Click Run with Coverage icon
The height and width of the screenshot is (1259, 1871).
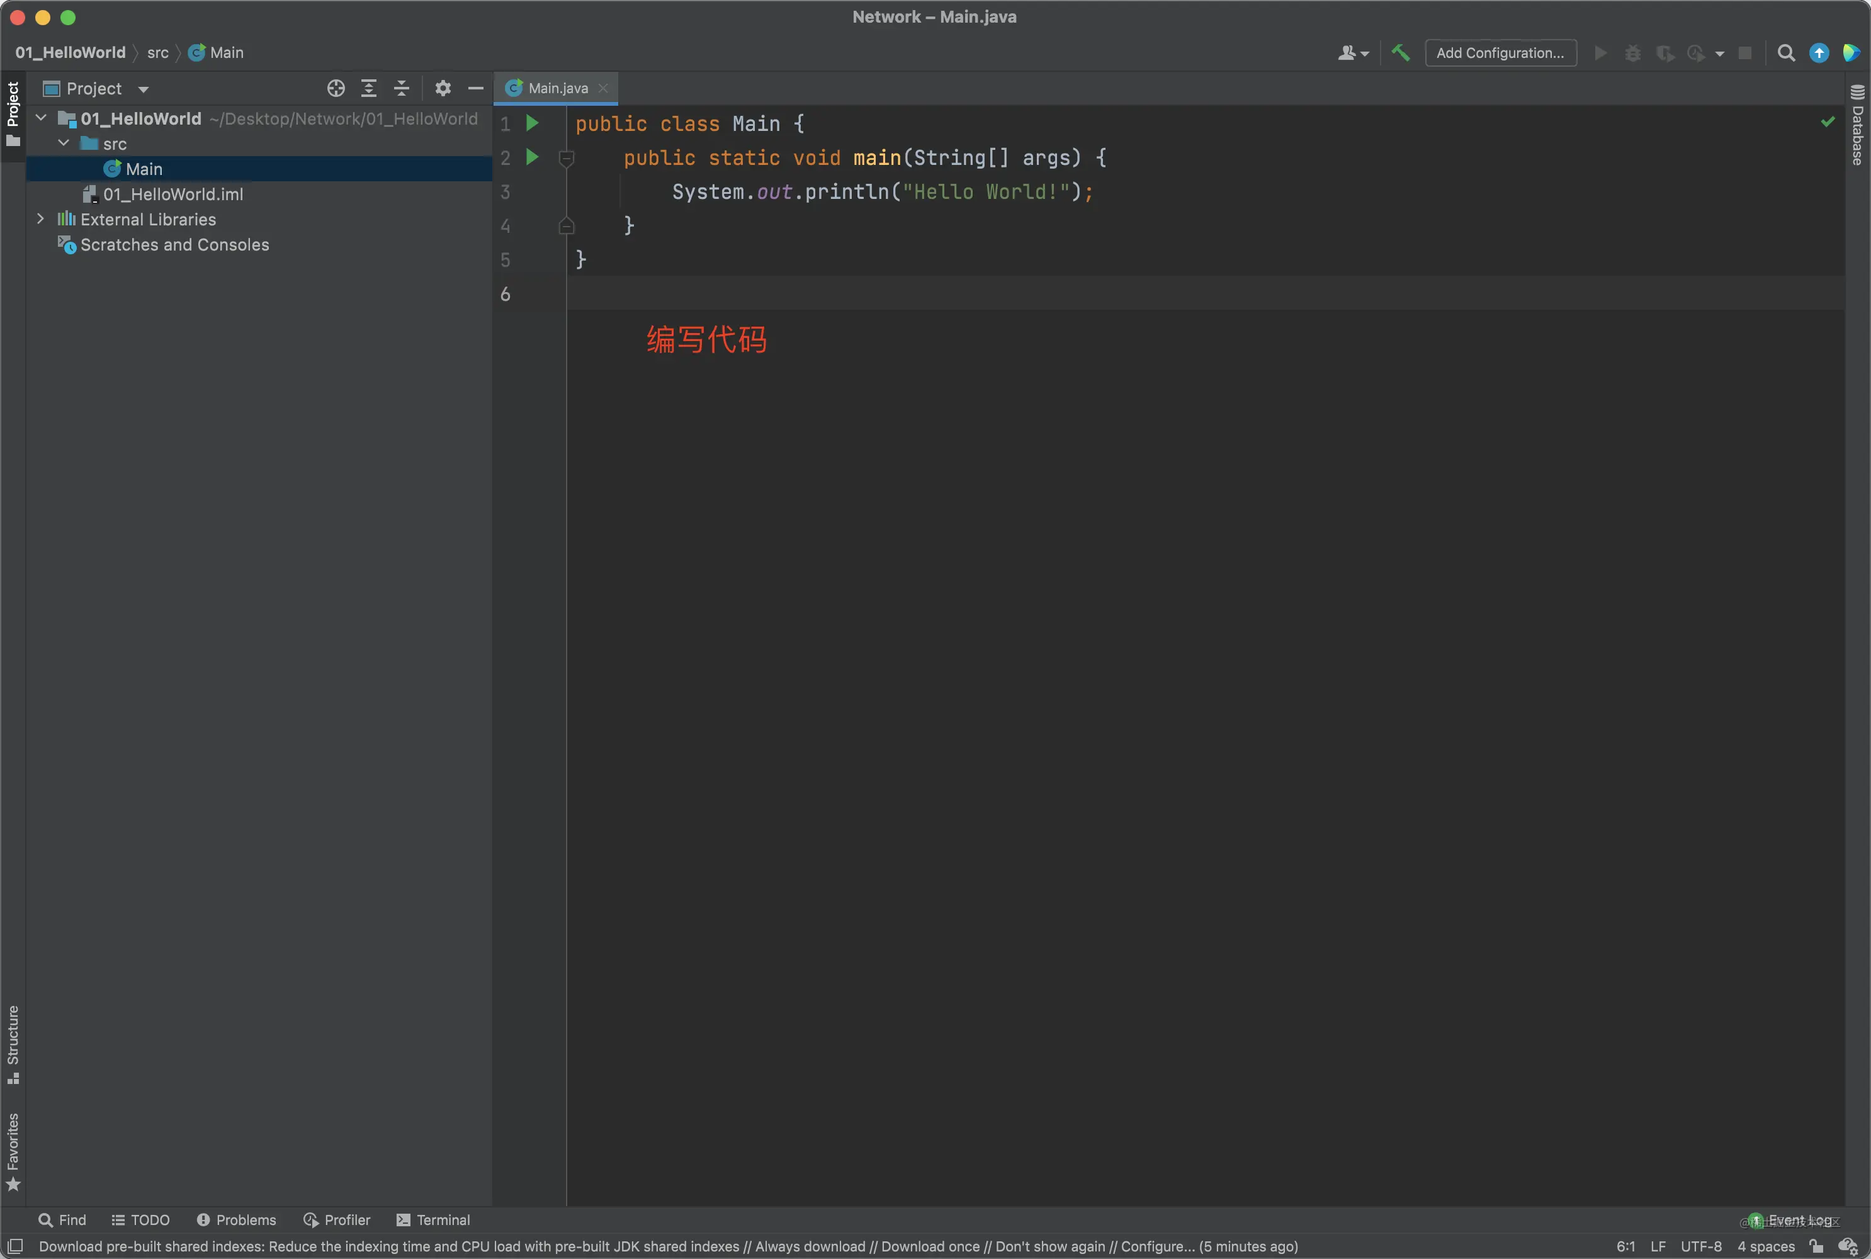pos(1665,53)
